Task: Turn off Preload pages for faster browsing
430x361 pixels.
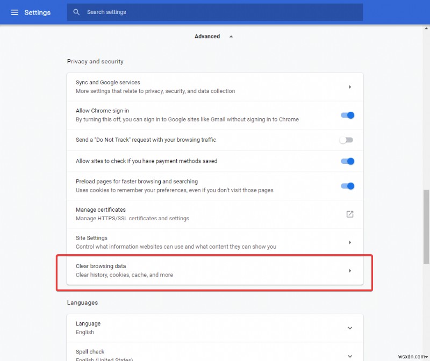Action: [x=347, y=186]
